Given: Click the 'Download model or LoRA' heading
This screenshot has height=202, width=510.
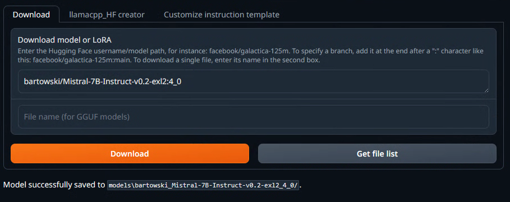Looking at the screenshot, I should tap(65, 40).
